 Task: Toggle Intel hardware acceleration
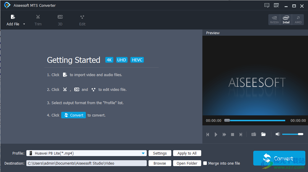pyautogui.click(x=286, y=19)
